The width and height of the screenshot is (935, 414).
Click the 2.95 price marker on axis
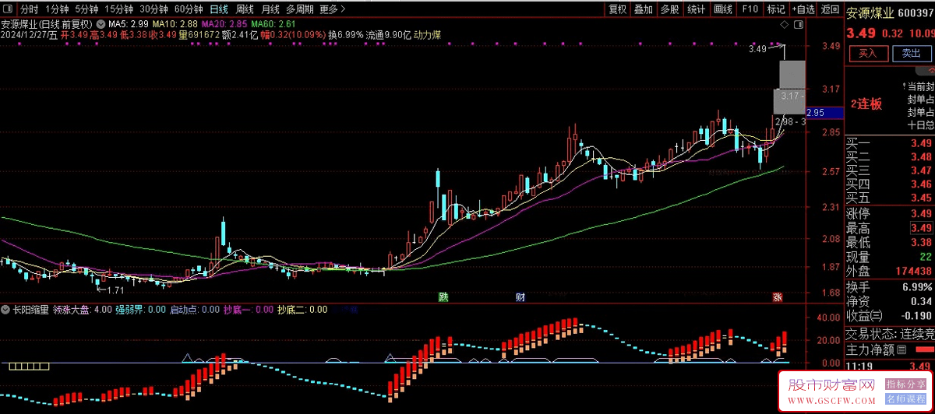coord(815,113)
